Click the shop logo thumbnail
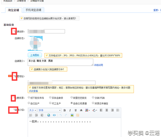 tap(35, 44)
